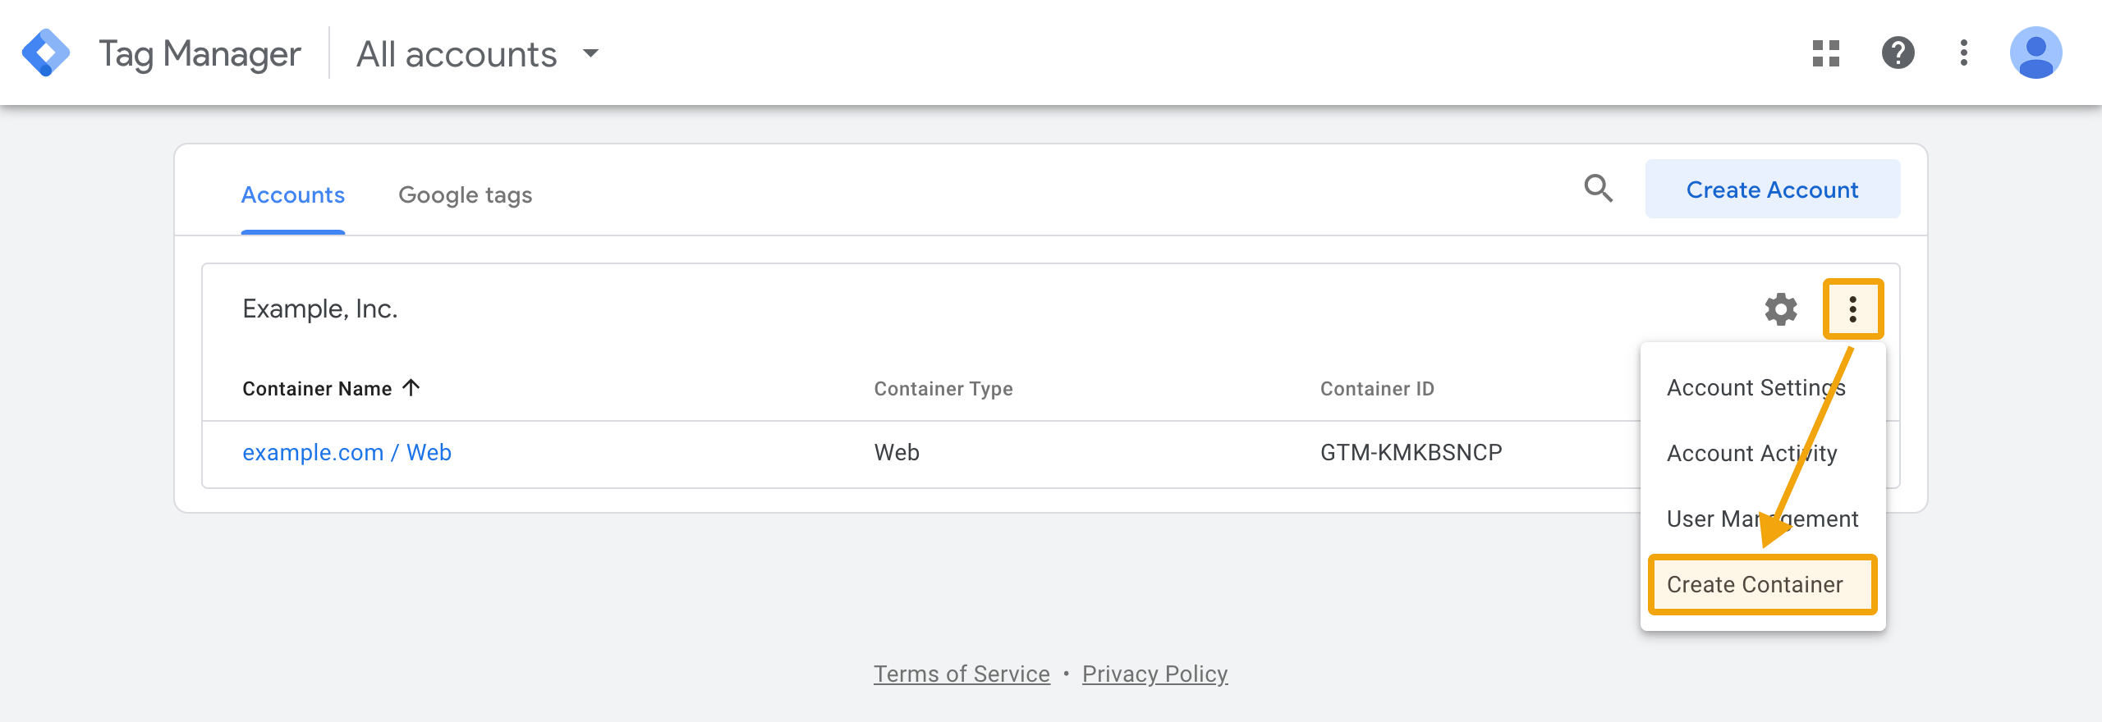Sort by Container Name arrow
2102x722 pixels.
[411, 387]
